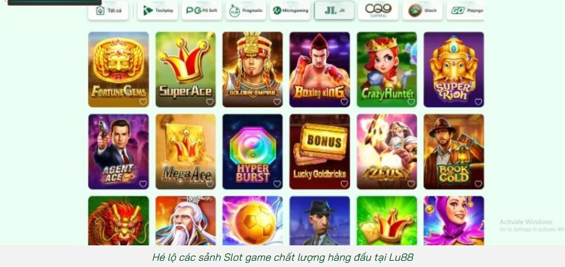Tap the heart icon on Super Rich
565x267 pixels.
tap(478, 101)
